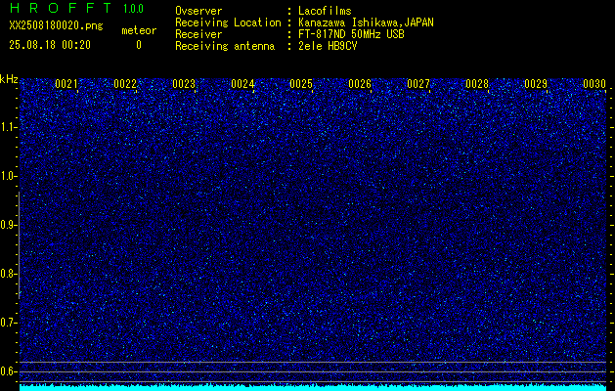The image size is (615, 391).
Task: Click the 0029 time marker
Action: tap(536, 84)
